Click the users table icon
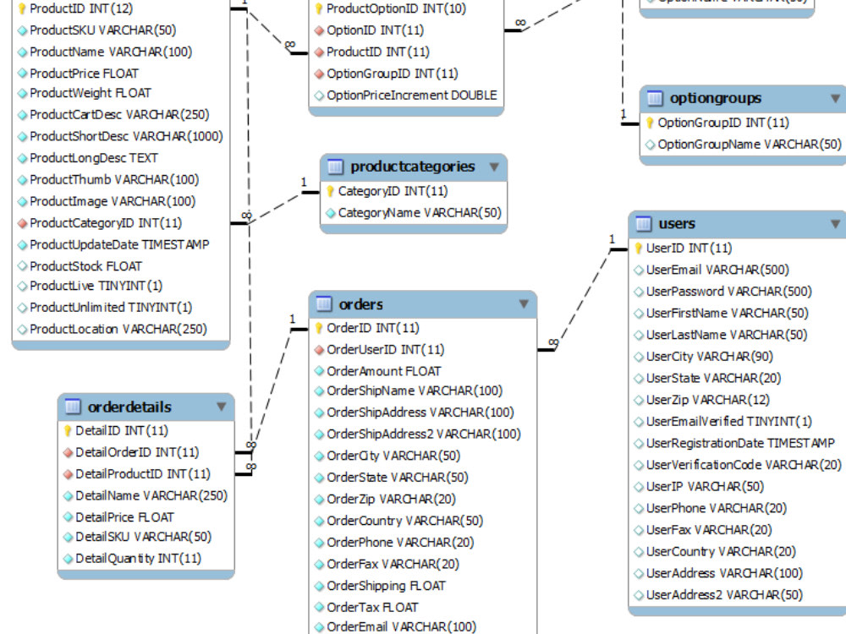This screenshot has width=846, height=634. (x=644, y=223)
